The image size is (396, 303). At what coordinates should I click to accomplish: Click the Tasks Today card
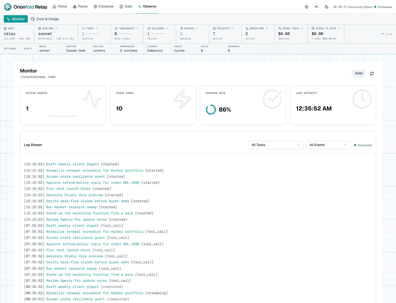(x=153, y=105)
